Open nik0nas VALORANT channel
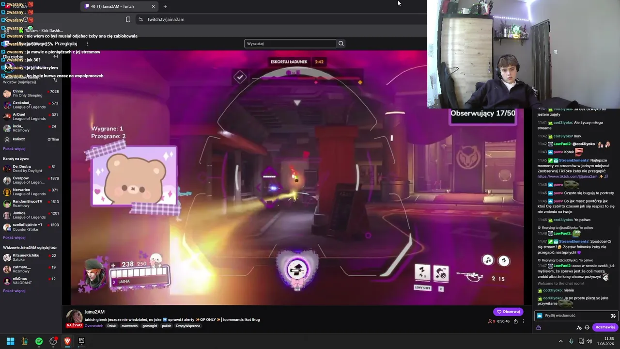Image resolution: width=620 pixels, height=349 pixels. point(31,281)
